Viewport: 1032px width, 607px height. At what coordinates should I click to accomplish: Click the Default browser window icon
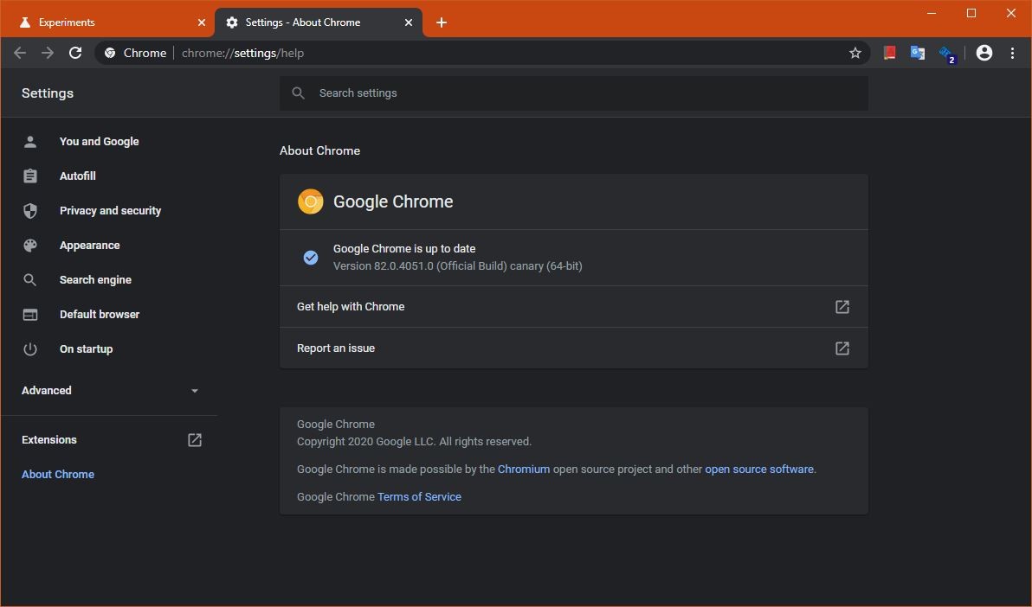pyautogui.click(x=30, y=315)
